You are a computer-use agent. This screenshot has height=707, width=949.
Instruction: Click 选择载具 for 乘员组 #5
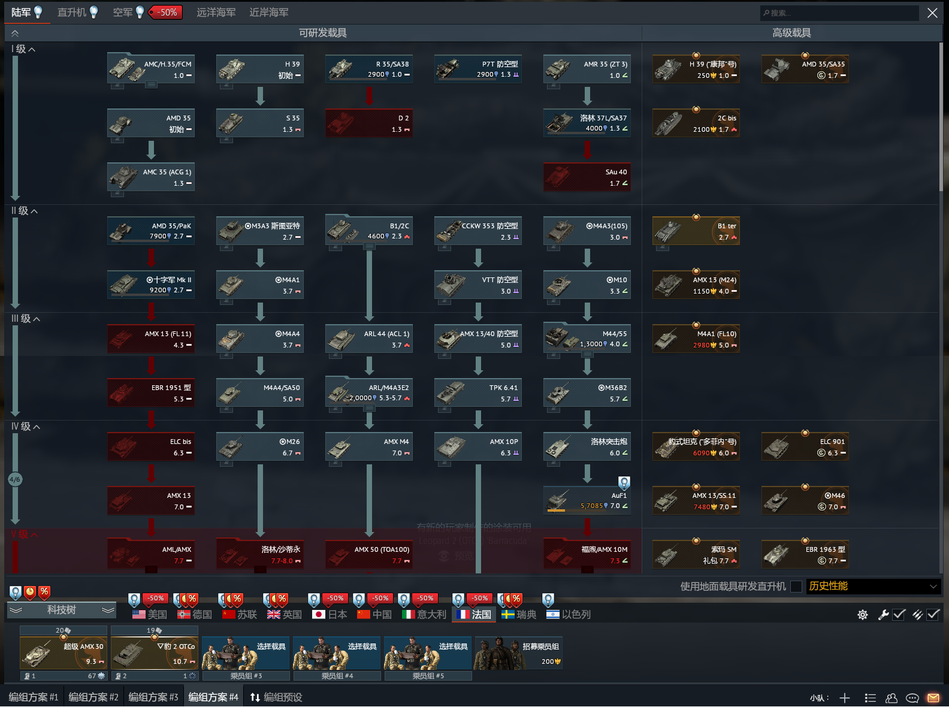click(x=428, y=653)
